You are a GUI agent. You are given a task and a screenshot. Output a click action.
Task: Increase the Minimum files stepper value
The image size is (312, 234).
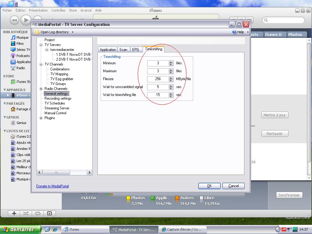tap(171, 62)
